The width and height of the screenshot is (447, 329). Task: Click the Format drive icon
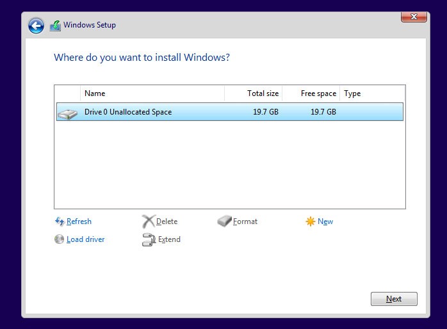224,221
